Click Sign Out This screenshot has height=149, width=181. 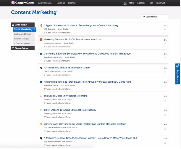click(161, 3)
